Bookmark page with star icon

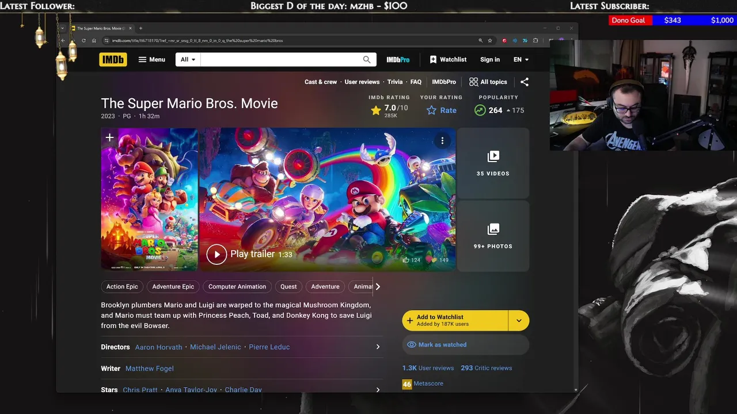(490, 40)
